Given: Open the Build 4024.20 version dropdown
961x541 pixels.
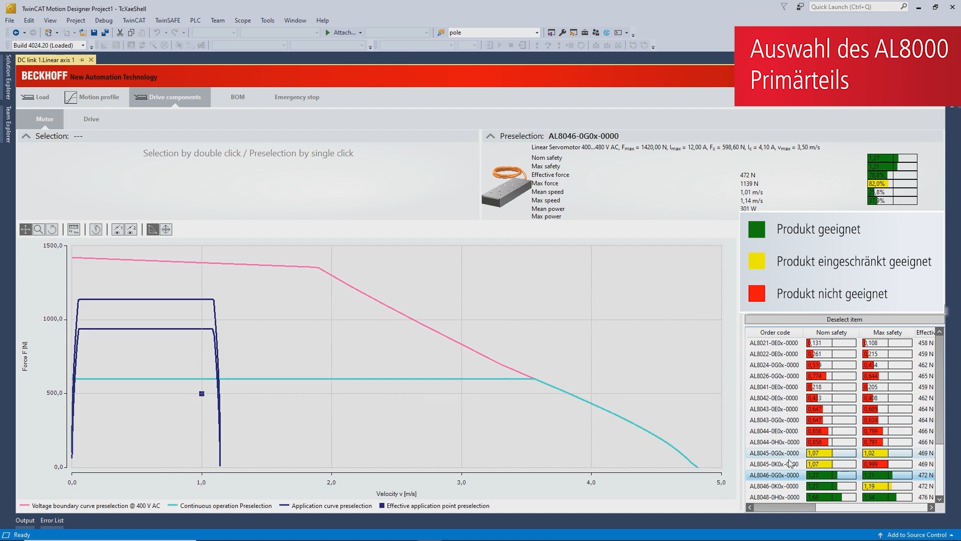Looking at the screenshot, I should point(83,46).
